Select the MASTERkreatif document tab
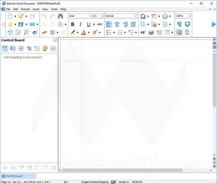 click(19, 176)
